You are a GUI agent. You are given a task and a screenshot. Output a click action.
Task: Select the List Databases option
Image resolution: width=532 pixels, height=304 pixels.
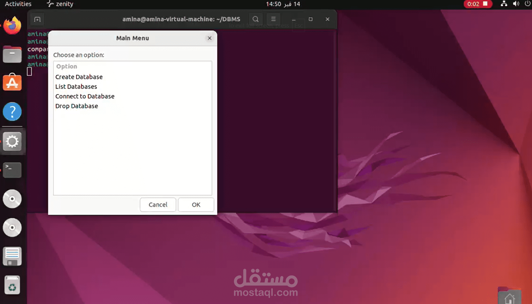pos(76,87)
